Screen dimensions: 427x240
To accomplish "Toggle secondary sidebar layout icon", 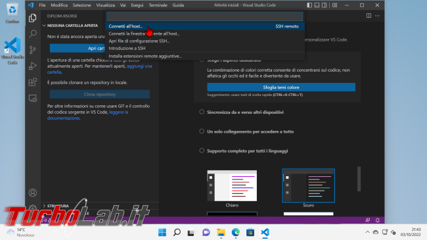I will click(x=324, y=5).
